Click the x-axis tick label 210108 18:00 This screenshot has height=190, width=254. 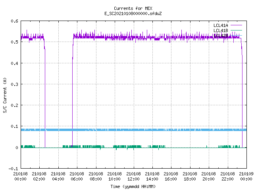pyautogui.click(x=190, y=176)
